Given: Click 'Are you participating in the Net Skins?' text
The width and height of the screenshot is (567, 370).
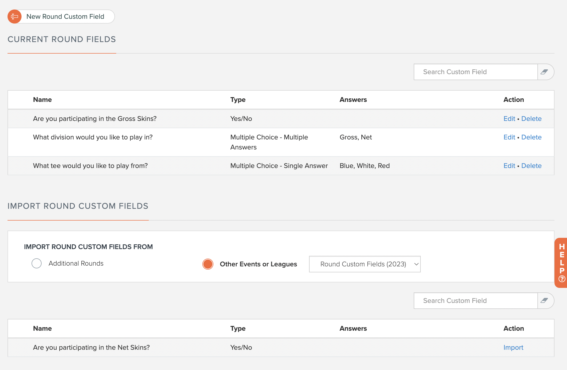Looking at the screenshot, I should pyautogui.click(x=91, y=347).
